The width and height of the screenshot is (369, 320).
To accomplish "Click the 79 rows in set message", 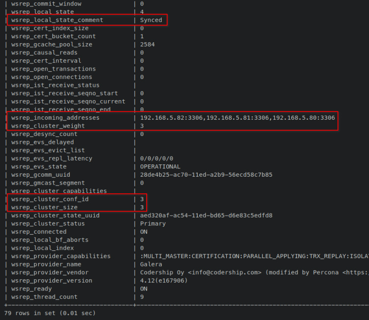I will pyautogui.click(x=50, y=313).
